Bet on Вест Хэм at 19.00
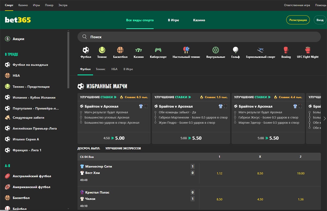Viewport: 327px width, 211px height. [x=301, y=173]
